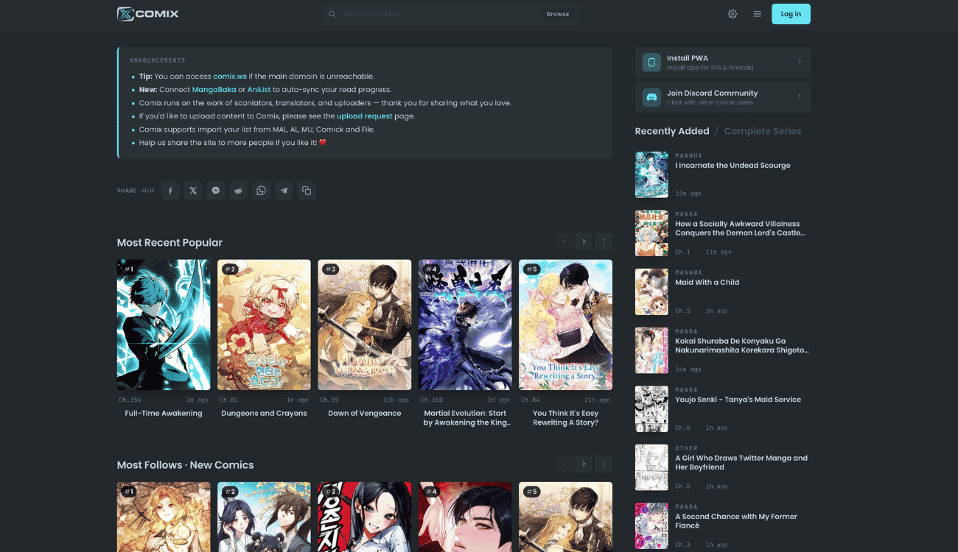The height and width of the screenshot is (552, 958).
Task: Expand the Install PWA chevron
Action: (800, 62)
